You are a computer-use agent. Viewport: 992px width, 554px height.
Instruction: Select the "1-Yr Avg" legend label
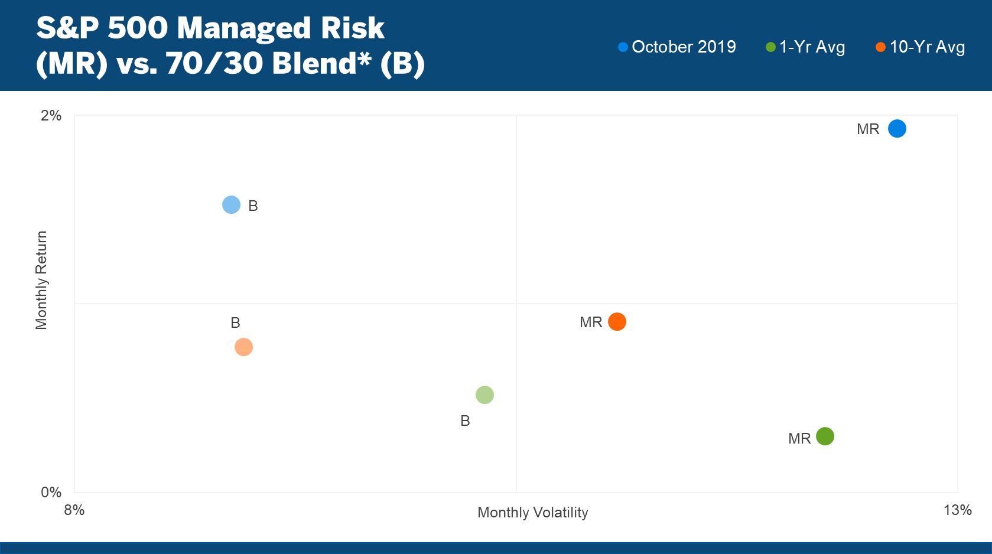tap(812, 47)
